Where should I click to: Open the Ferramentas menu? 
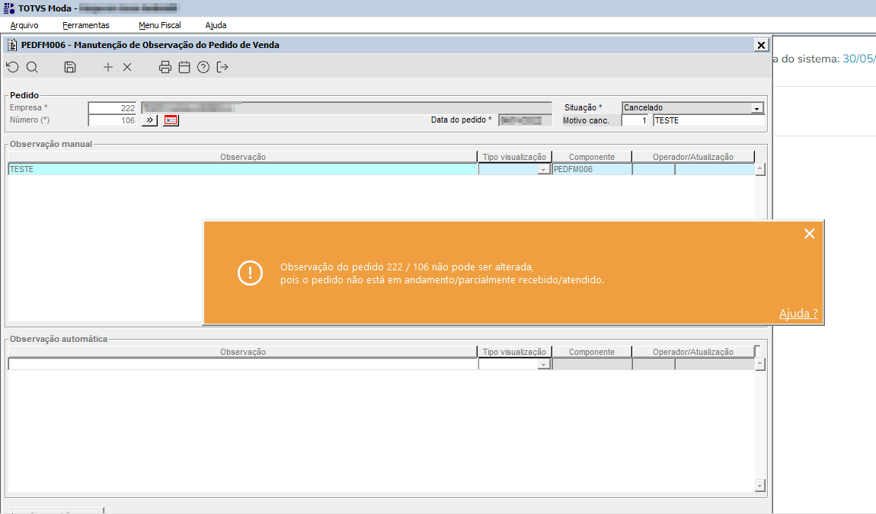(x=86, y=25)
